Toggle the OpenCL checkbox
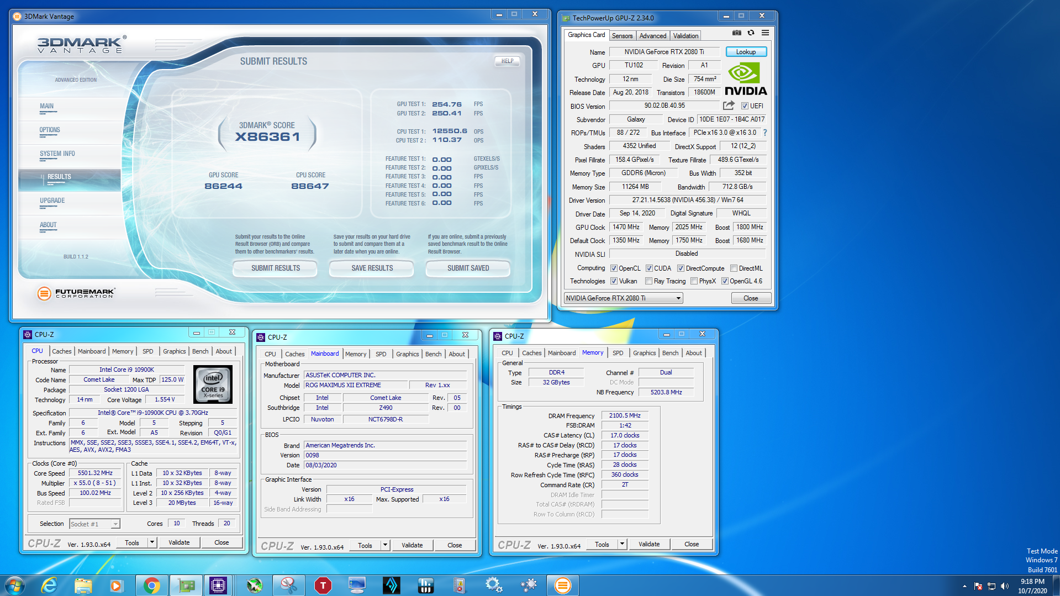Viewport: 1060px width, 596px height. pyautogui.click(x=614, y=268)
